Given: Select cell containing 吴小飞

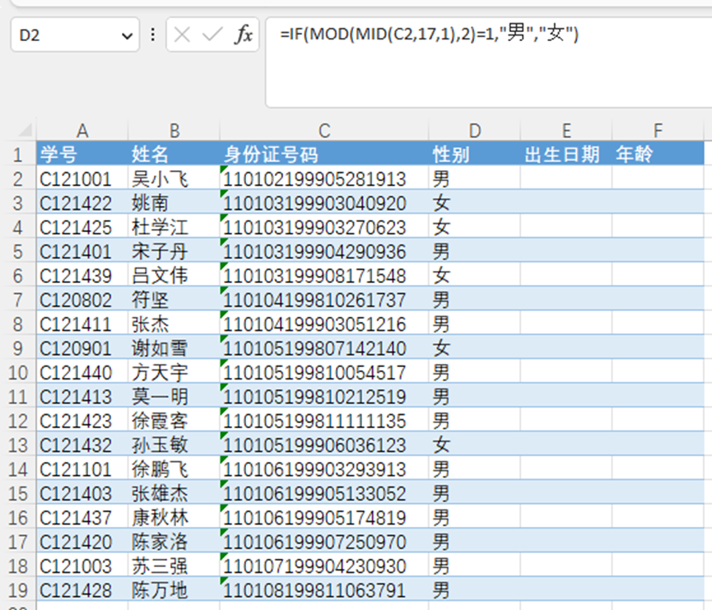Looking at the screenshot, I should click(174, 179).
